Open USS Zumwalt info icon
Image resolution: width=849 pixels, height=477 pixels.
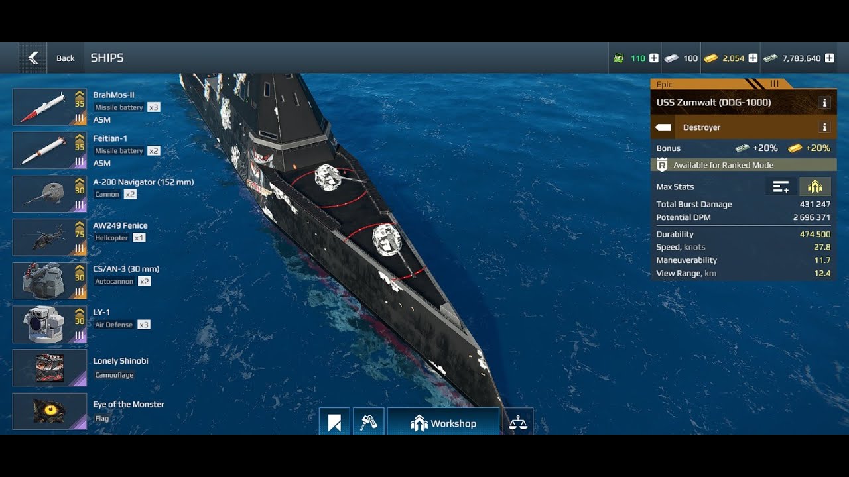[x=824, y=103]
